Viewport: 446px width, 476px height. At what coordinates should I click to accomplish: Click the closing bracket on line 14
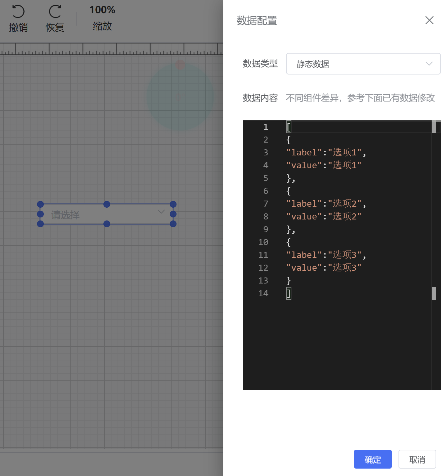click(x=289, y=293)
